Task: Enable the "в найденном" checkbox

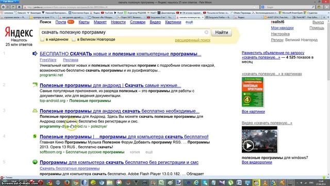Action: pos(42,39)
